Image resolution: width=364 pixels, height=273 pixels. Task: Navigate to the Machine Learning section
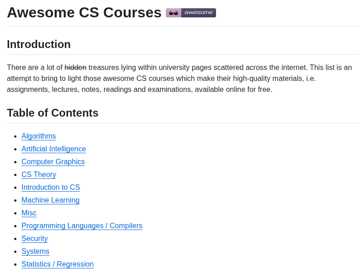tap(50, 200)
